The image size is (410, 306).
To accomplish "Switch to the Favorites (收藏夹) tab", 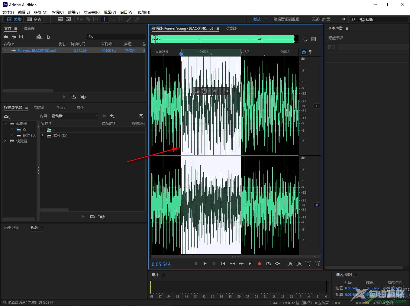I will pos(29,28).
